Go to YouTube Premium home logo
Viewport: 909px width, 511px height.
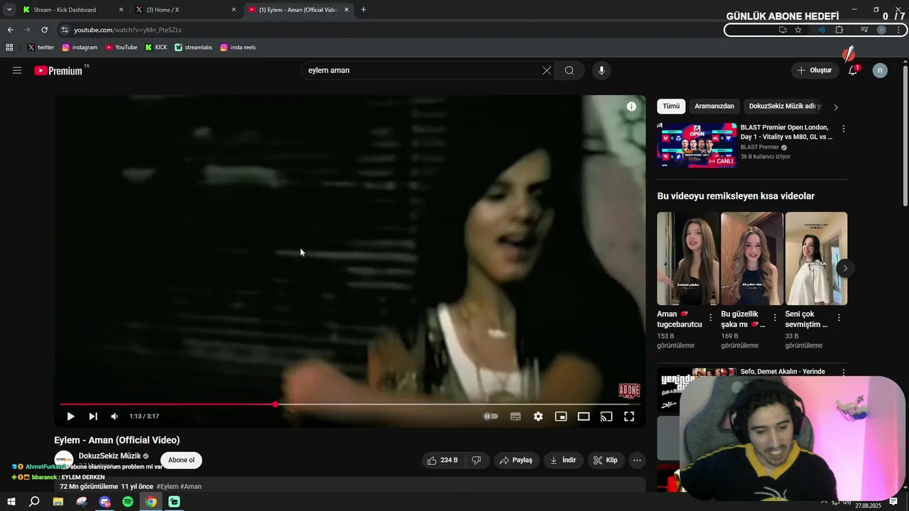click(x=58, y=70)
